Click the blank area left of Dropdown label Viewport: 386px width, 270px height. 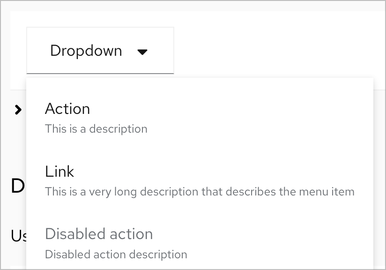tap(37, 51)
